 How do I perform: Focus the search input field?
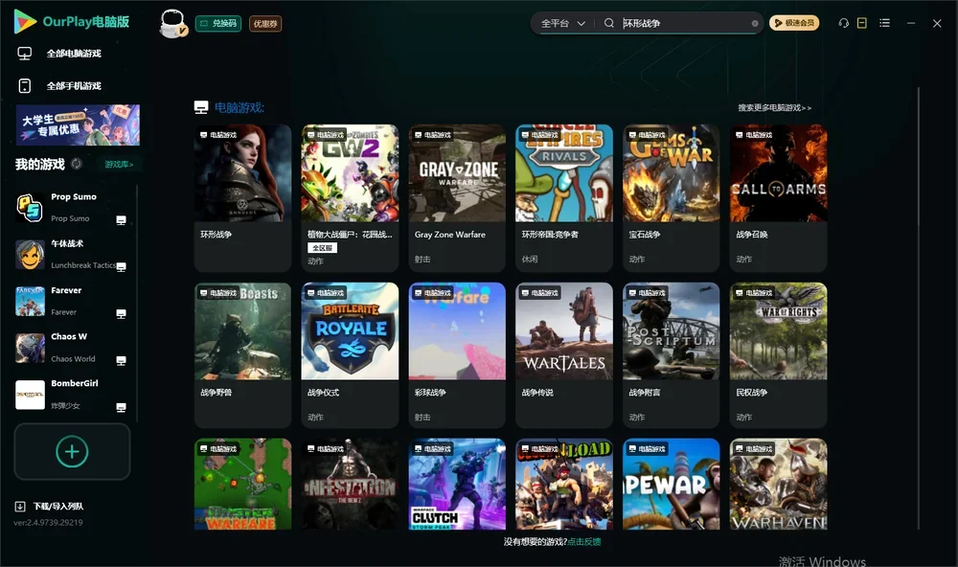click(x=684, y=23)
